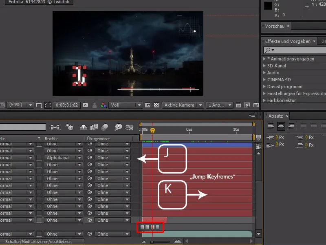Viewport: 326px width, 245px height.
Task: Toggle T checkbox in Alphakanal row
Action: click(39, 158)
